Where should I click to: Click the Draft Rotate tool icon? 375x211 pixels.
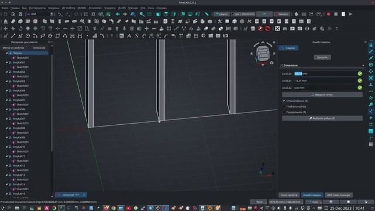(21, 29)
